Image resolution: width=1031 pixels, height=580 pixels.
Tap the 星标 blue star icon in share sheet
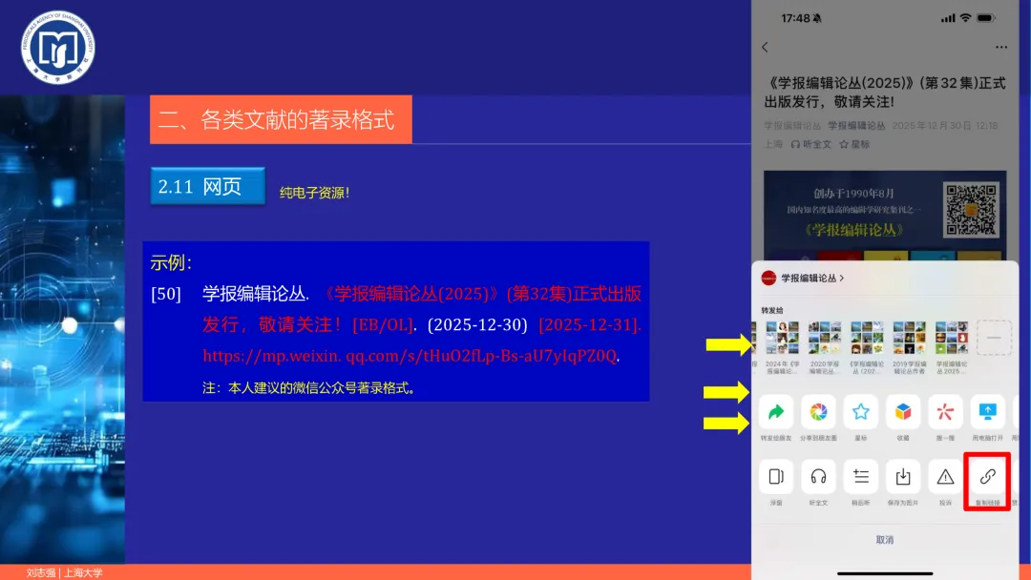point(861,412)
